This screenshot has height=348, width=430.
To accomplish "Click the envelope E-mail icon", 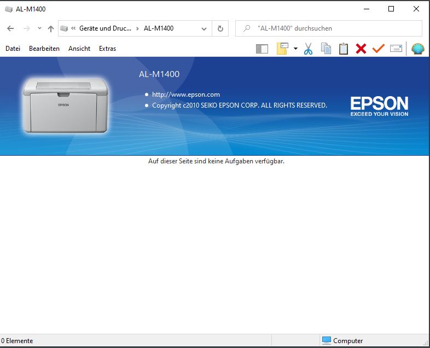I will (x=396, y=49).
